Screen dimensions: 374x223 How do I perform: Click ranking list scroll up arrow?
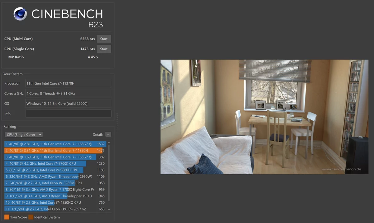[x=109, y=143]
